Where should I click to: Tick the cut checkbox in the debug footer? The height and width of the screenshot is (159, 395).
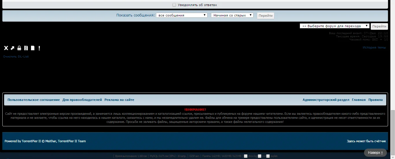click(260, 156)
